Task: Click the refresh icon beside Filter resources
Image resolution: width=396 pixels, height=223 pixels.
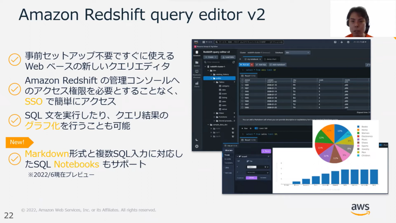Action: [234, 62]
